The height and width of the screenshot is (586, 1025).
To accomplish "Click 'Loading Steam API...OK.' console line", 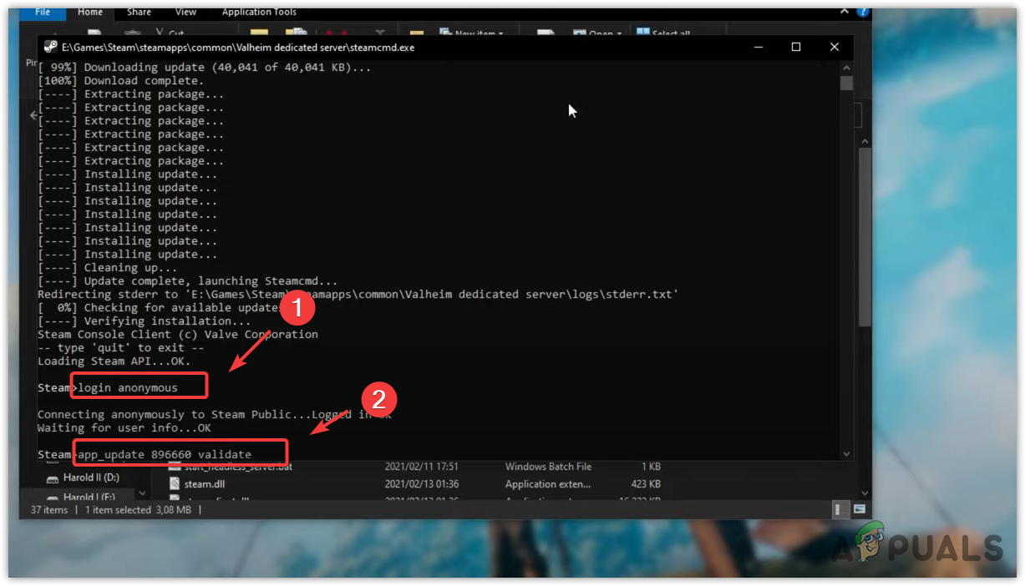I will (114, 361).
